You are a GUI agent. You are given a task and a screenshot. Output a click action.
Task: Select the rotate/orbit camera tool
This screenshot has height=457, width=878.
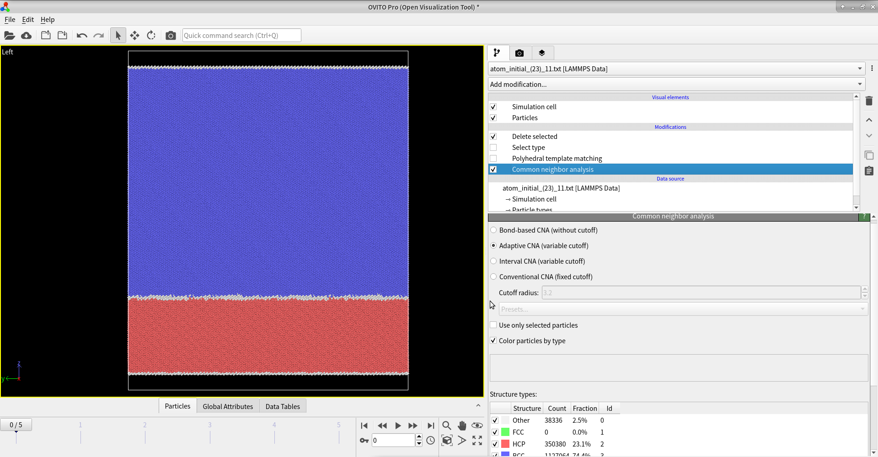(151, 36)
